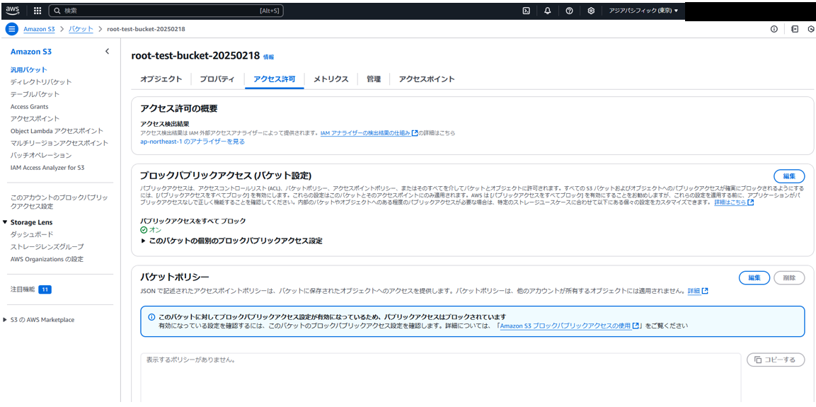Screen dimensions: 816x407
Task: Open ディレクトリバケット in sidebar
Action: (x=41, y=82)
